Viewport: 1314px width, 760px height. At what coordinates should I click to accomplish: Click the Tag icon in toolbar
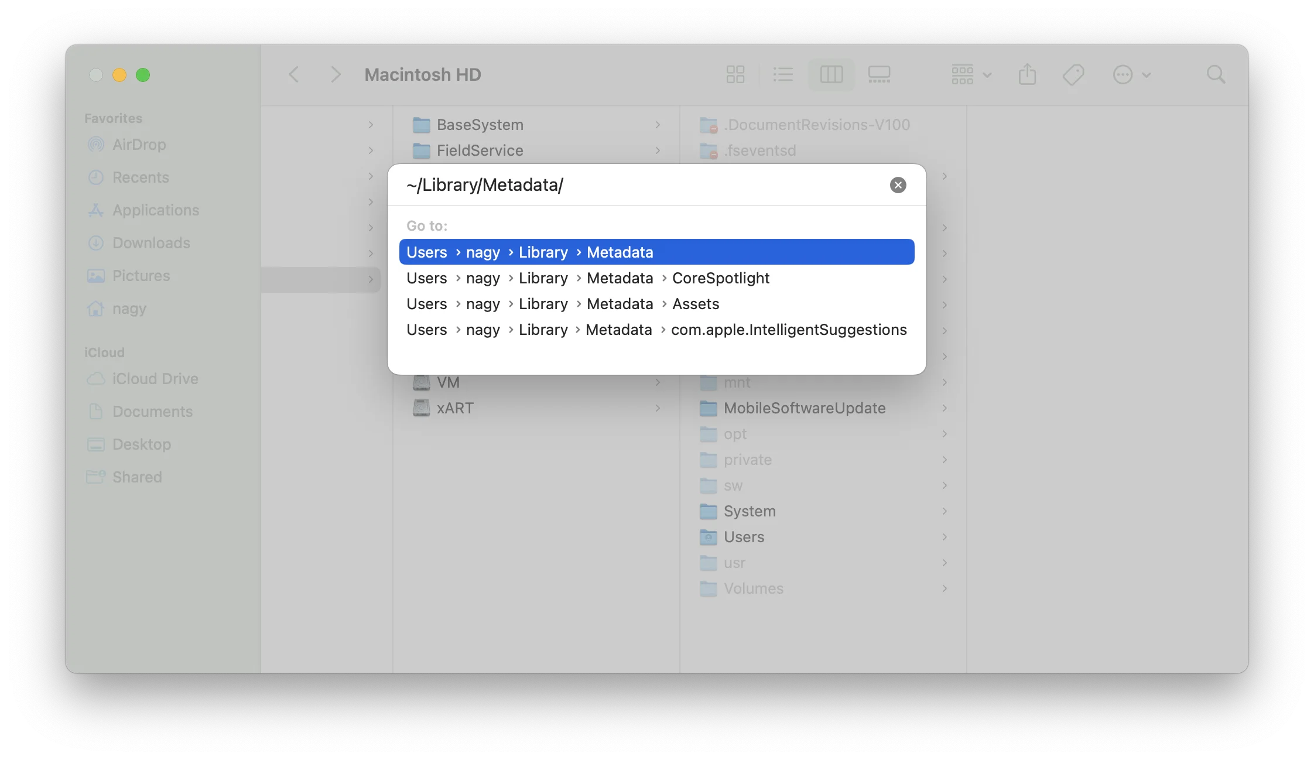(x=1075, y=74)
